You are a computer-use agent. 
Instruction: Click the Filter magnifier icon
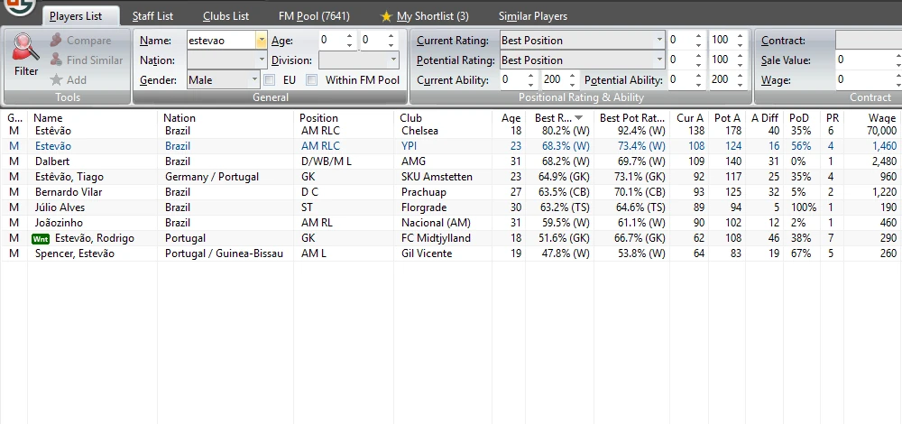(26, 47)
